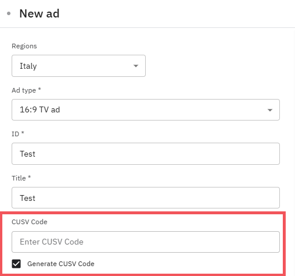Focus the Enter CUSV Code input field

(x=146, y=242)
